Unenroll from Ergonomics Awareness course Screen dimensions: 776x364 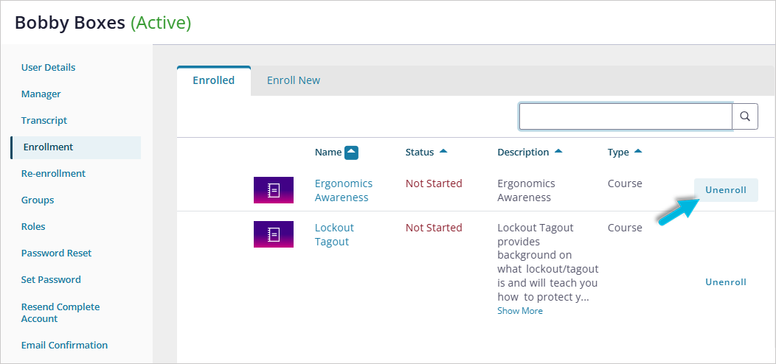click(726, 190)
